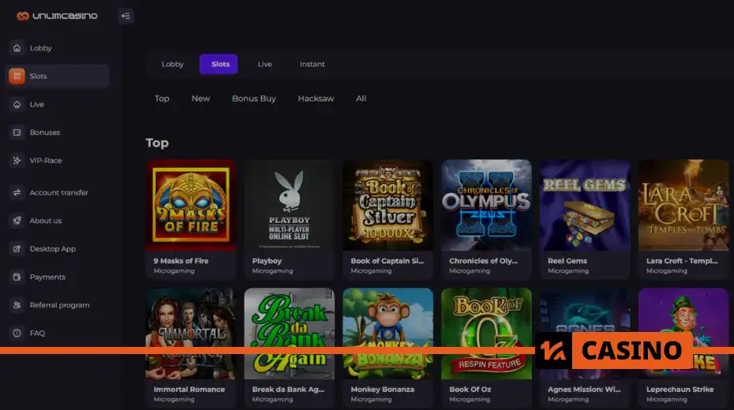This screenshot has height=410, width=734.
Task: Click the Live icon in sidebar
Action: click(x=17, y=104)
